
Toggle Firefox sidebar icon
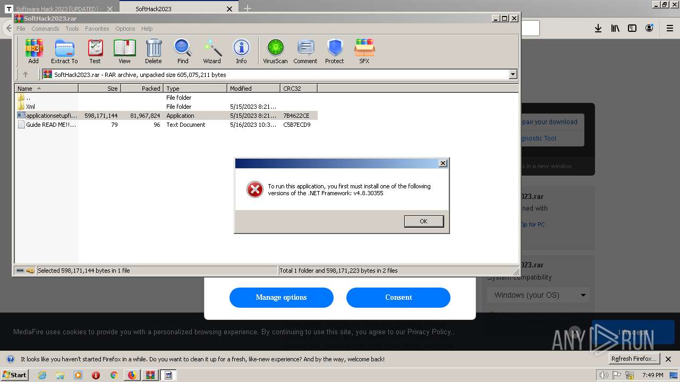point(632,28)
